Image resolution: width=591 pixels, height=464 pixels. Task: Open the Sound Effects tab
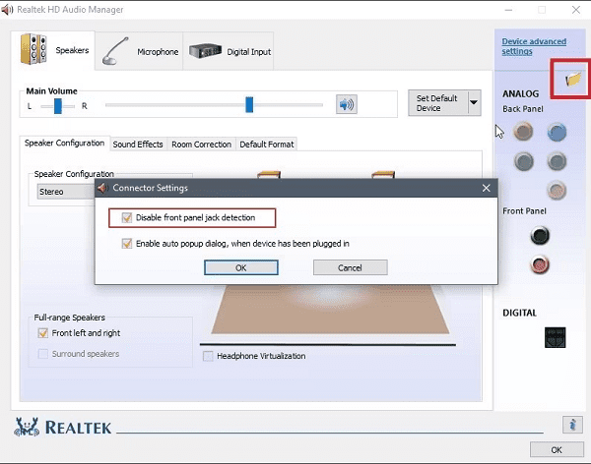click(138, 145)
